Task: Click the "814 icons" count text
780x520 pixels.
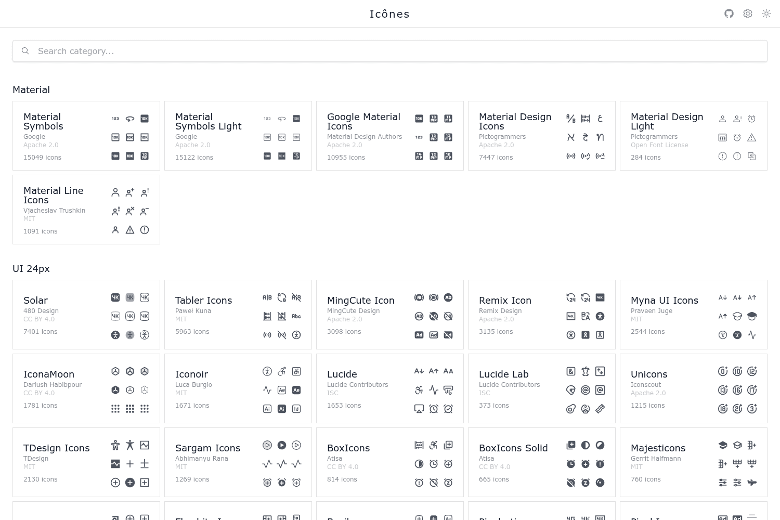Action: pos(342,479)
